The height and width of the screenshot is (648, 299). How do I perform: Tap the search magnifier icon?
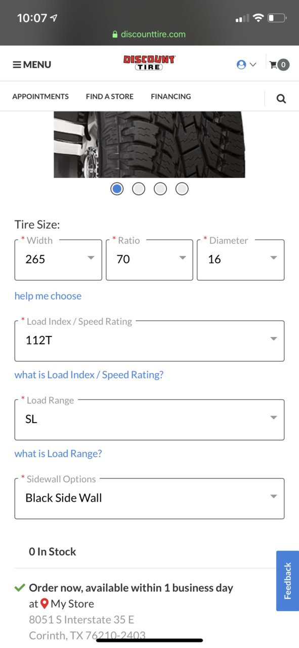click(281, 98)
